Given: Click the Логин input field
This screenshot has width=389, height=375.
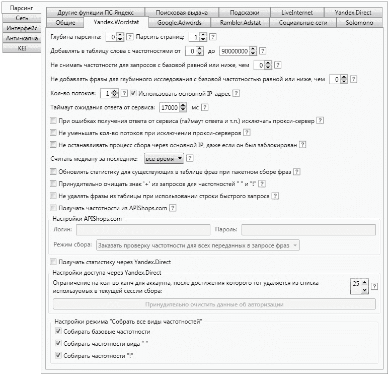Looking at the screenshot, I should click(x=143, y=230).
